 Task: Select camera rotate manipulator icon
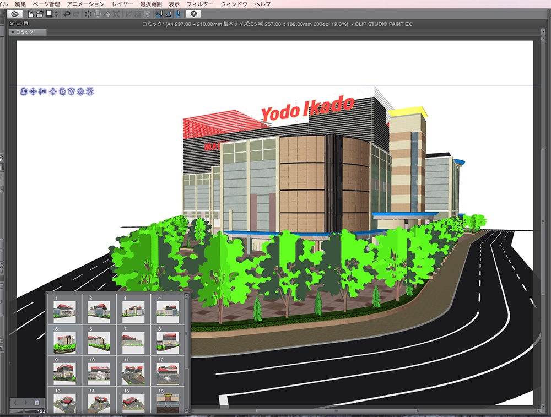[x=24, y=91]
